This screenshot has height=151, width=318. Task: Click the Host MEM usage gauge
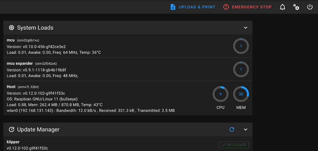[x=241, y=94]
